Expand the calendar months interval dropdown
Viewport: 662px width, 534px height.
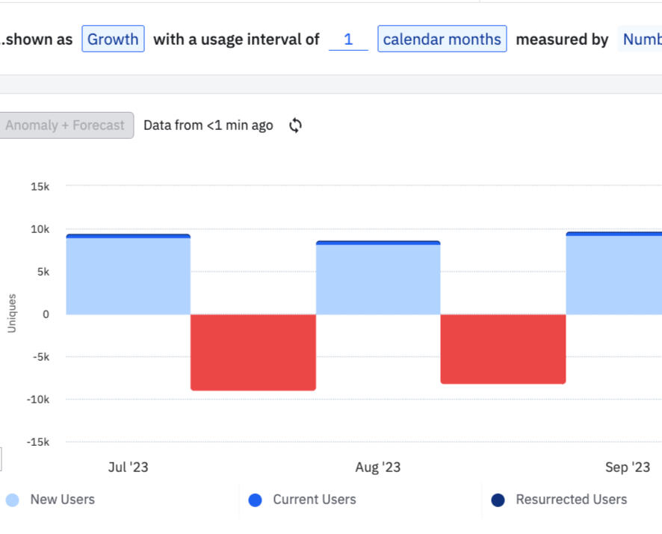pyautogui.click(x=442, y=40)
